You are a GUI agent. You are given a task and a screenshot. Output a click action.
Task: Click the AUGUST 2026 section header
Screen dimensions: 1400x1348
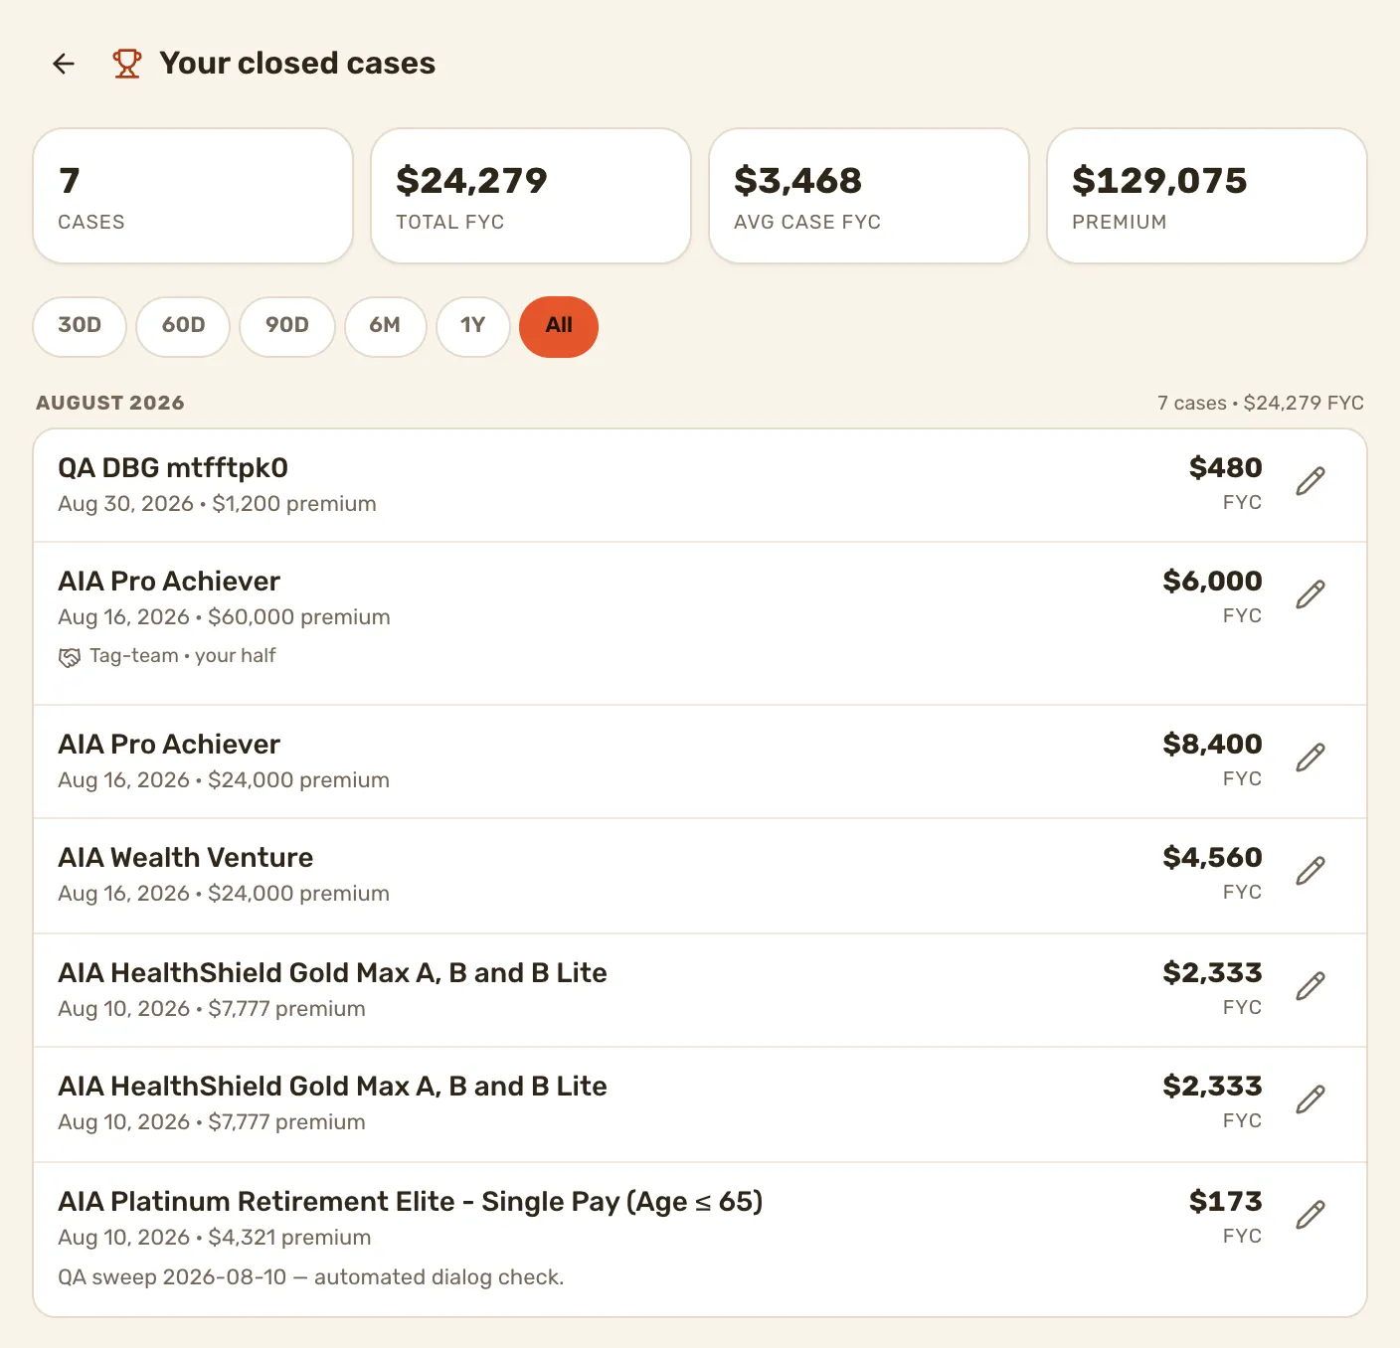pyautogui.click(x=110, y=403)
